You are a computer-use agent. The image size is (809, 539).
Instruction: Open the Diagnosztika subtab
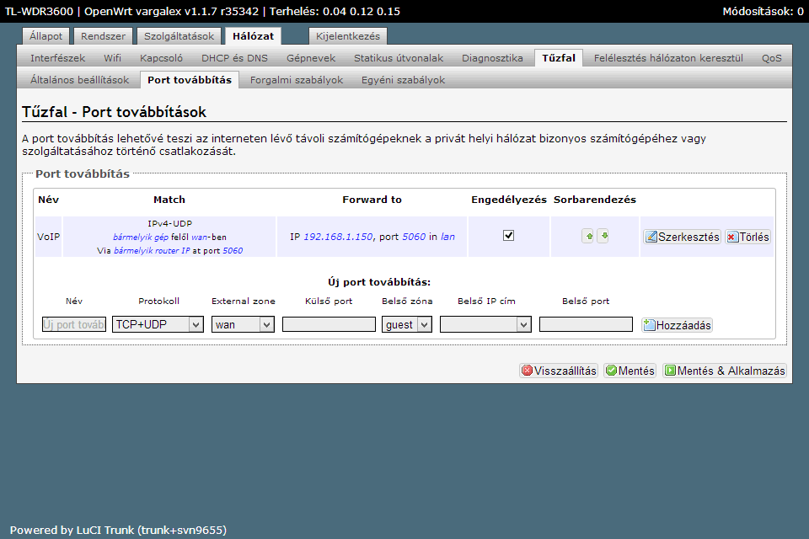(x=492, y=58)
